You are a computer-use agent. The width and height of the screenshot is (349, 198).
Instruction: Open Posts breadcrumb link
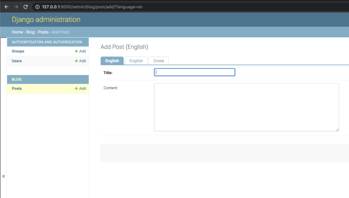(x=43, y=32)
